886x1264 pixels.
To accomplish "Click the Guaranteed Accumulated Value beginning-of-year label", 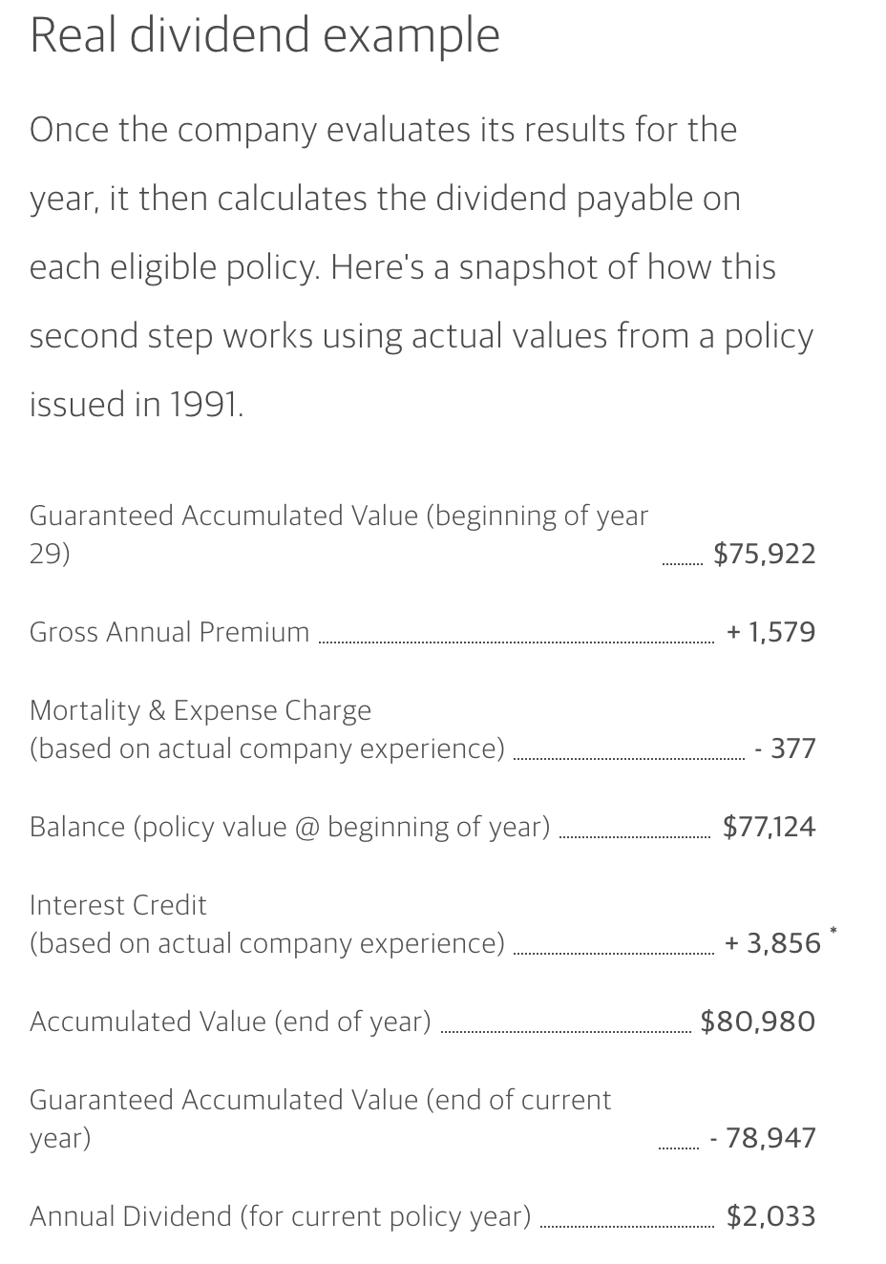I will tap(339, 534).
